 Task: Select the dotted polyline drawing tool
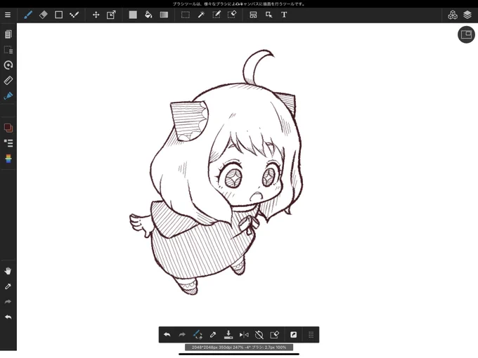(74, 15)
